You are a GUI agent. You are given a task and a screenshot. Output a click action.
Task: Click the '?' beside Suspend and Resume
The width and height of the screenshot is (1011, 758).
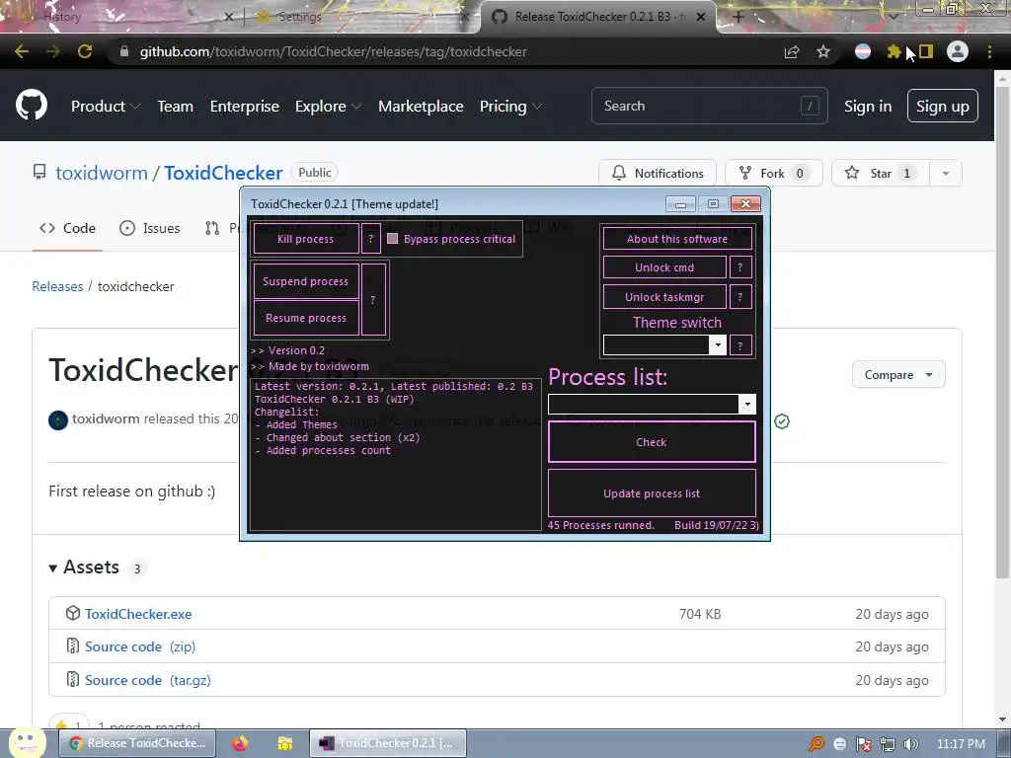(x=373, y=300)
